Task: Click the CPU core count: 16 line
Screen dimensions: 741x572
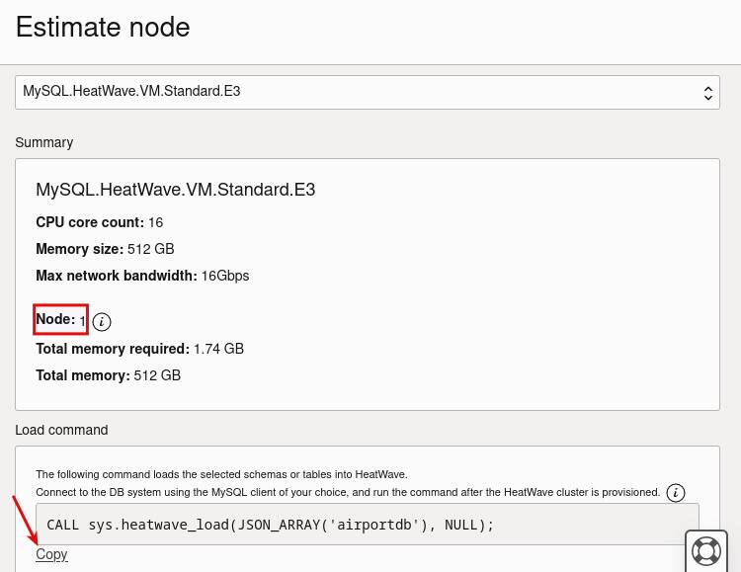Action: 99,222
